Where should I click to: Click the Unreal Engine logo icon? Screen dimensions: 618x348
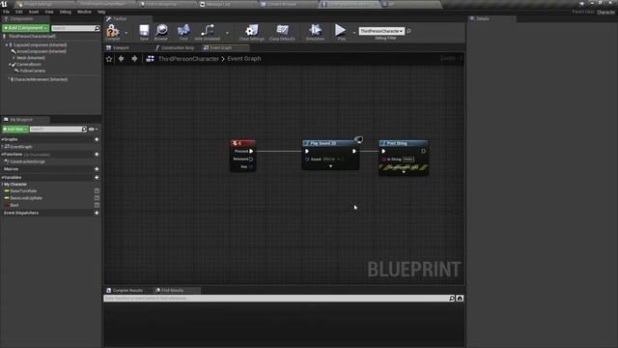(x=4, y=4)
